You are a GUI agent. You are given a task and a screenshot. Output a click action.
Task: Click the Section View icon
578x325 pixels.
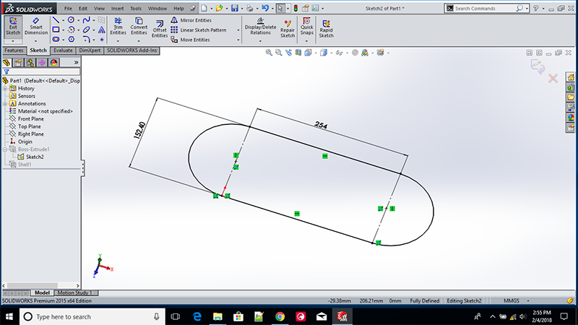[x=298, y=53]
